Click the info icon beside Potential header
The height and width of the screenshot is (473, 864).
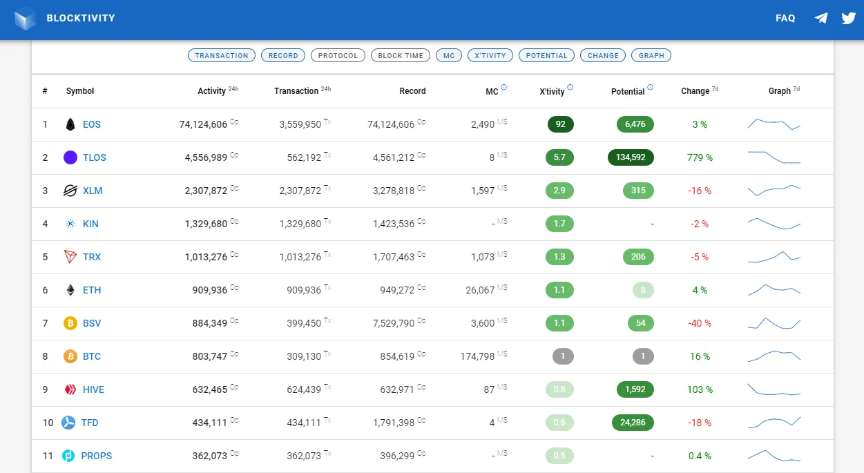650,87
